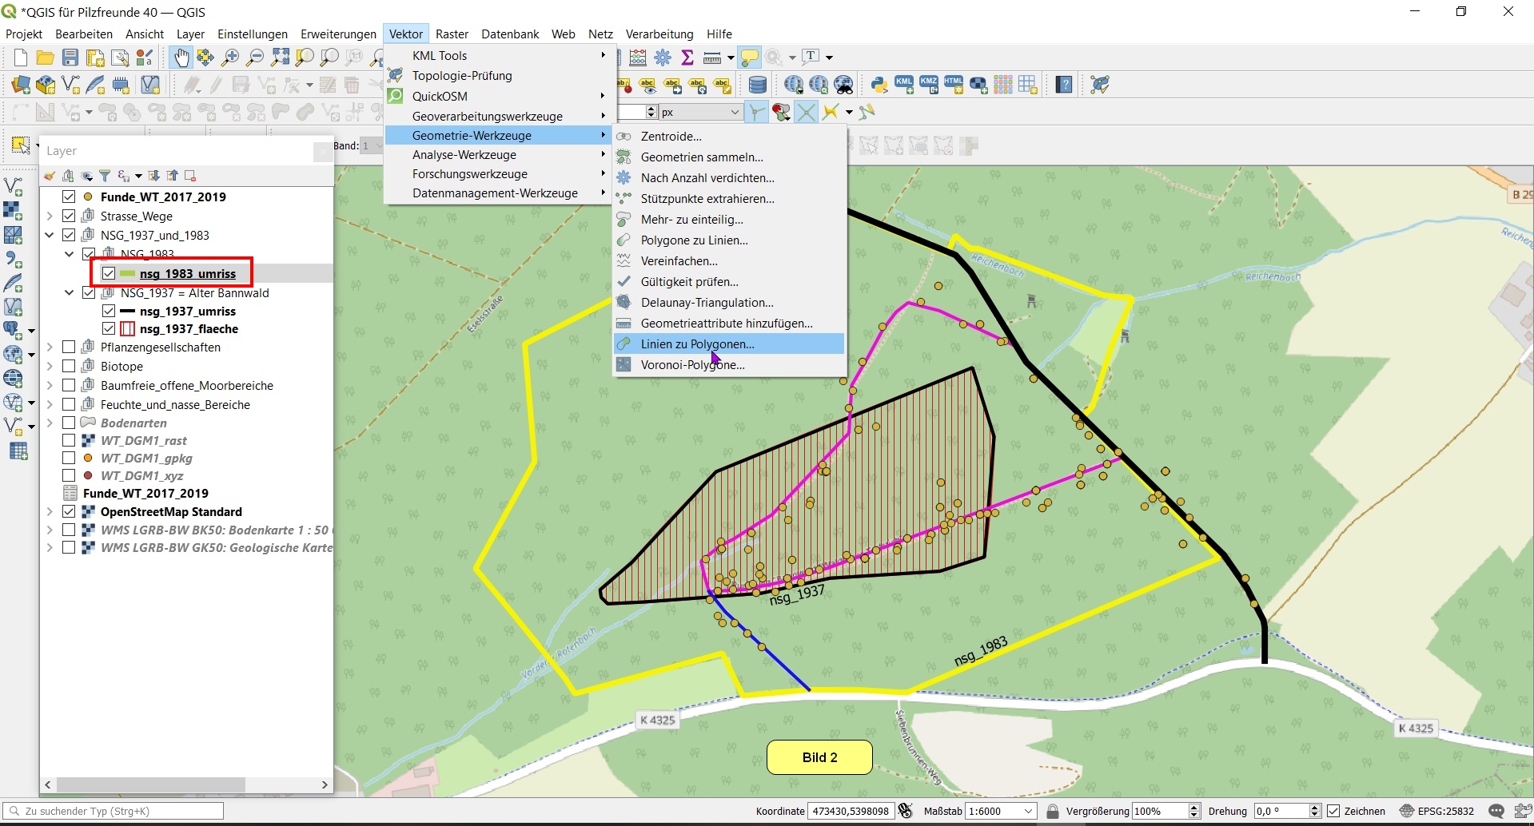
Task: Click the red hatched nsg_1937_flaeche symbol swatch
Action: tap(127, 329)
